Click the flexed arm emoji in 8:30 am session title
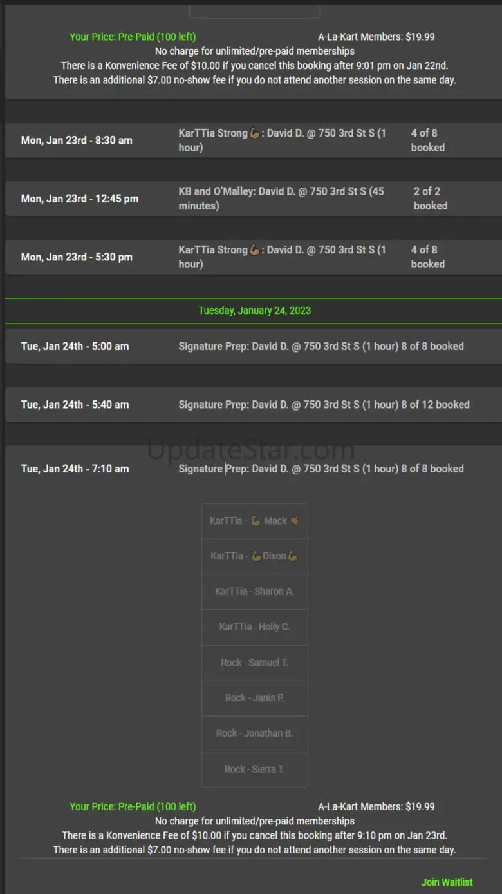This screenshot has height=894, width=502. pyautogui.click(x=254, y=133)
